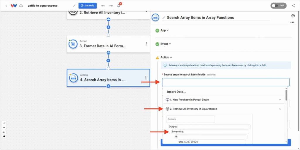Select the Output: data item
300x150 pixels.
(209, 127)
